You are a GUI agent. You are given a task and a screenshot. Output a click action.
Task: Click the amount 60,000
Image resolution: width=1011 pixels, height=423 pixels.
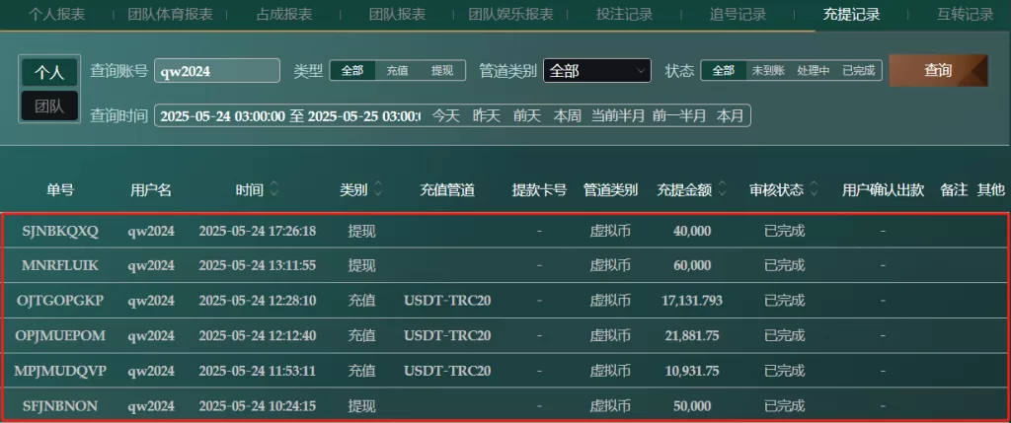tap(692, 265)
